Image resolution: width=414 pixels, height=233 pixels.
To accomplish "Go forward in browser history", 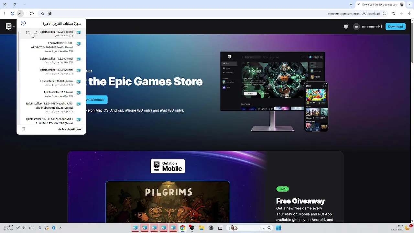I will (x=401, y=14).
